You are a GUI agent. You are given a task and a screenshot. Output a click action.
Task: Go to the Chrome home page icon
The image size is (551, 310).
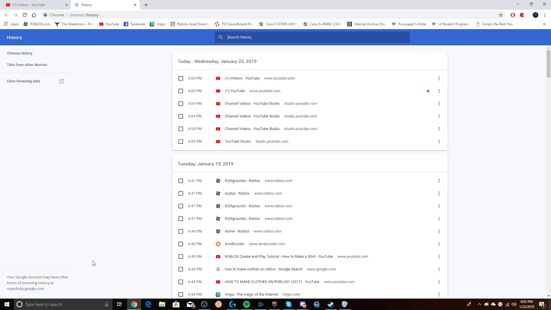[34, 15]
